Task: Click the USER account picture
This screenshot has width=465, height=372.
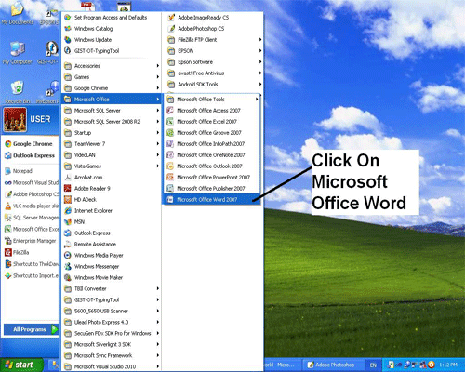Action: click(15, 120)
